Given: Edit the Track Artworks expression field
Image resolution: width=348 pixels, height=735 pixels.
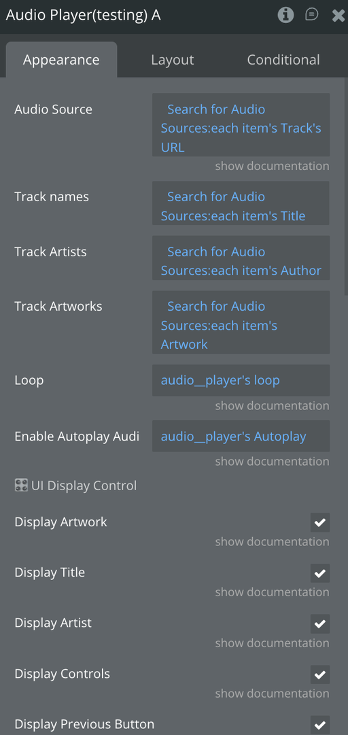Looking at the screenshot, I should tap(241, 322).
